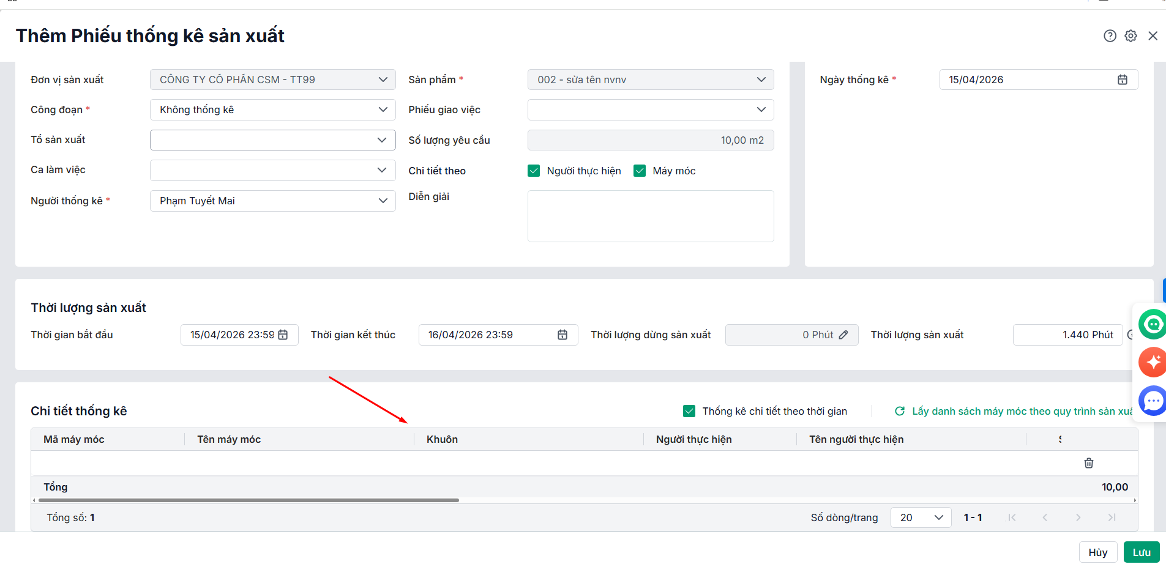Screen dimensions: 1166x567
Task: Open calendar picker for Ngày thống kê
Action: (x=1122, y=80)
